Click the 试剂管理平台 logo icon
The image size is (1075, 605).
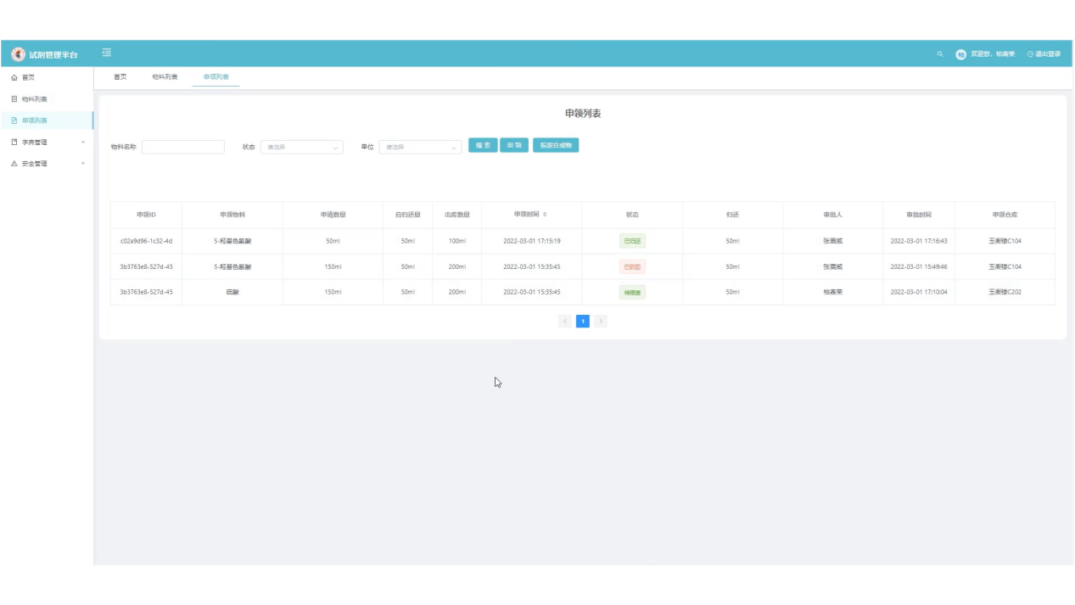point(18,54)
